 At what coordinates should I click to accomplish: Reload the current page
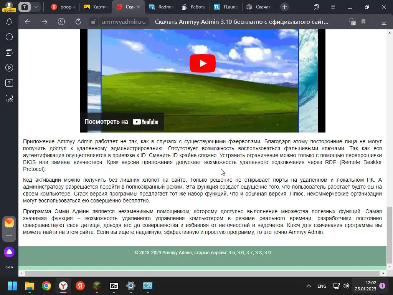(x=78, y=22)
